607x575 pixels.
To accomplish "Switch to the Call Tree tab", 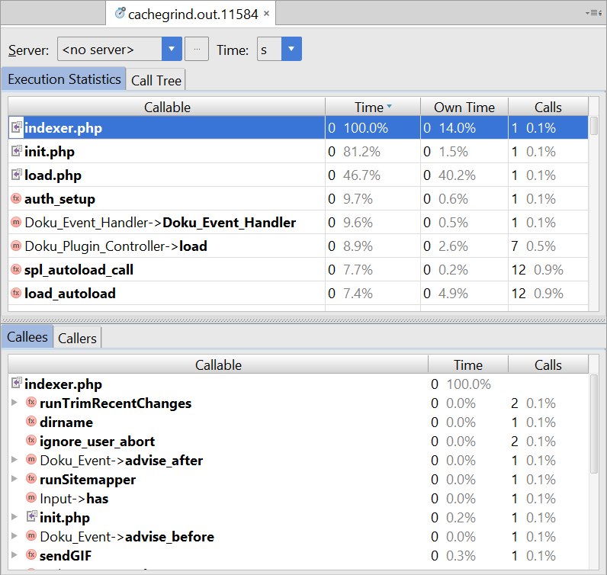I will (x=156, y=80).
